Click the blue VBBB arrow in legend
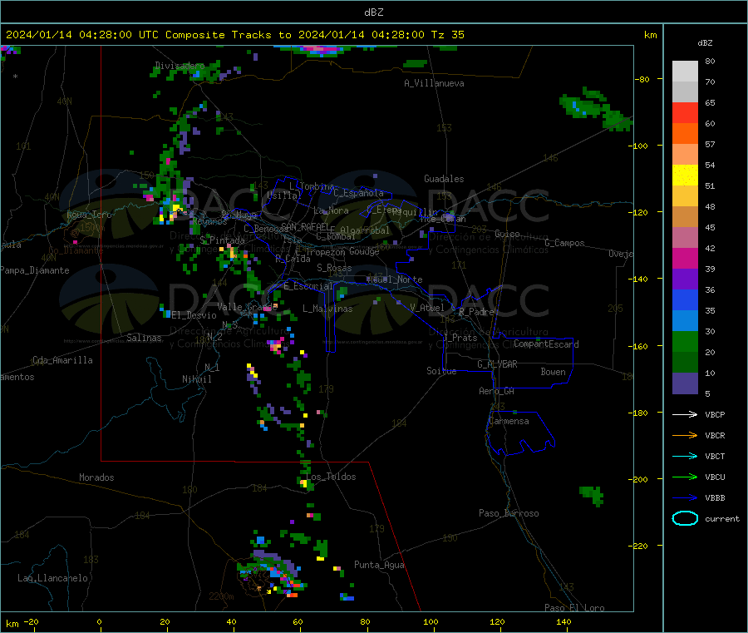Image resolution: width=748 pixels, height=633 pixels. (x=685, y=498)
